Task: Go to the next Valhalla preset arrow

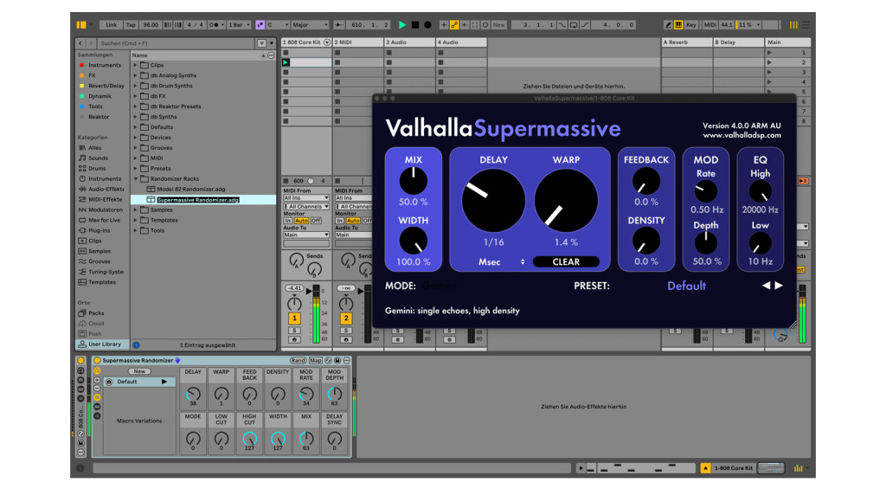Action: 779,286
